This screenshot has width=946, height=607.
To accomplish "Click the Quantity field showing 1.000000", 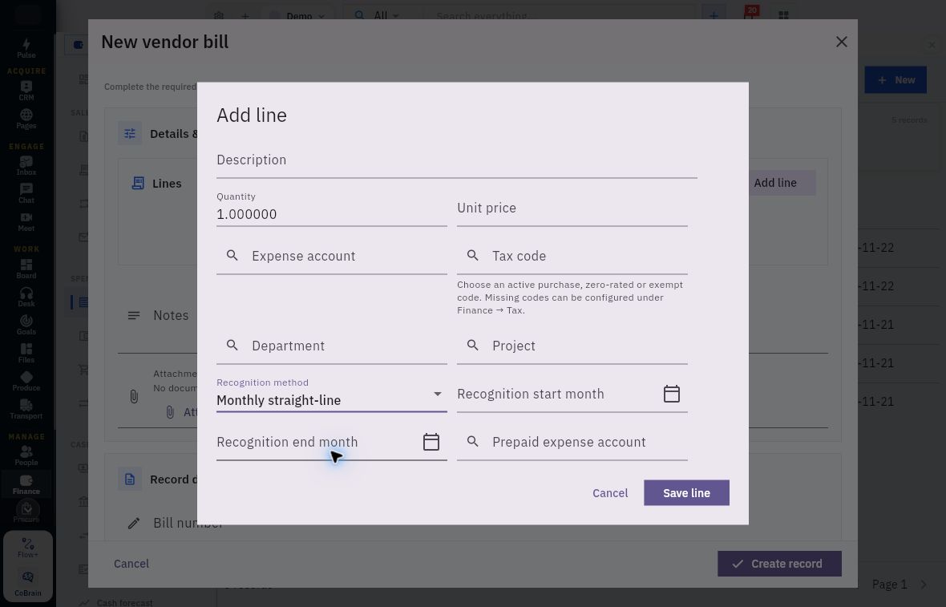I will [331, 208].
